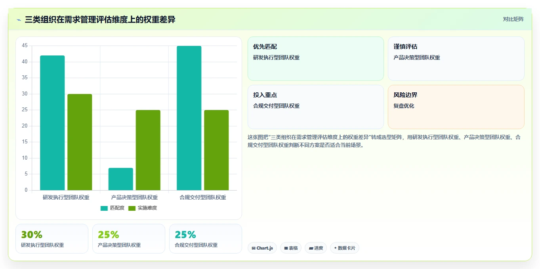Image resolution: width=540 pixels, height=269 pixels.
Task: Click the green 实施难度 legend swatch
Action: (x=132, y=208)
